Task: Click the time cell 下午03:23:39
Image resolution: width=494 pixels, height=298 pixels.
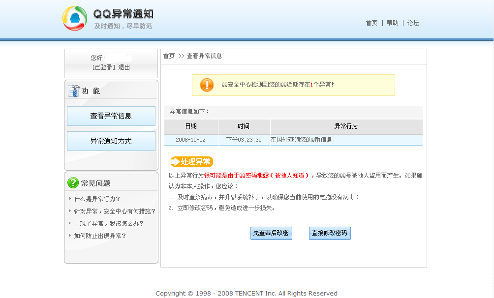Action: [x=244, y=140]
